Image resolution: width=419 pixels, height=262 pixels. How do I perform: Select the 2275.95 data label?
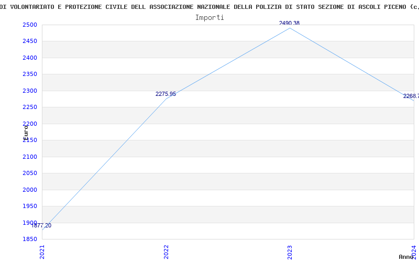(x=166, y=94)
